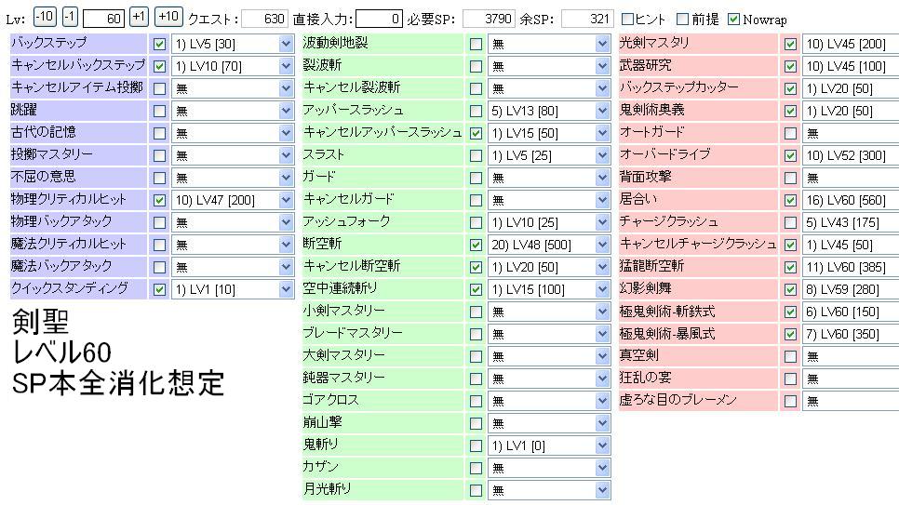Open 物理クリティカルヒット level dropdown
The image size is (899, 505).
click(x=233, y=201)
